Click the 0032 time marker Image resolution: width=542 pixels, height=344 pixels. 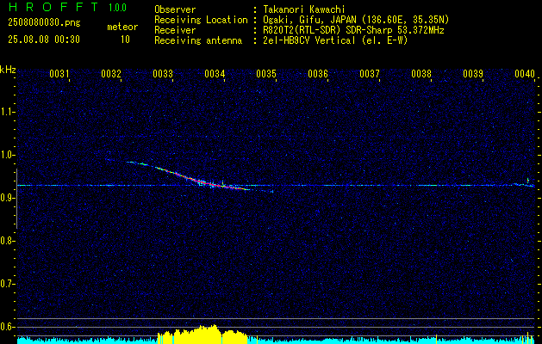(x=111, y=73)
